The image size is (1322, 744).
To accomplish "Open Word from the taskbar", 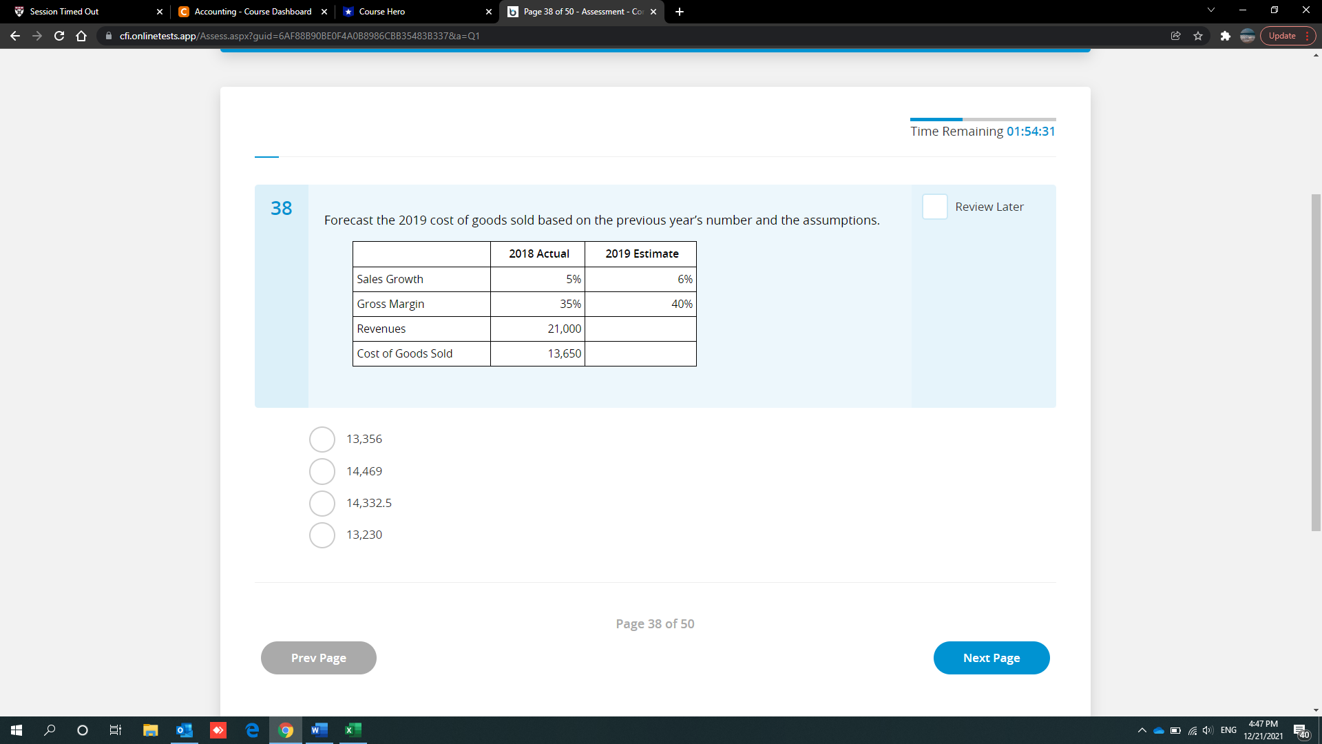I will 319,730.
